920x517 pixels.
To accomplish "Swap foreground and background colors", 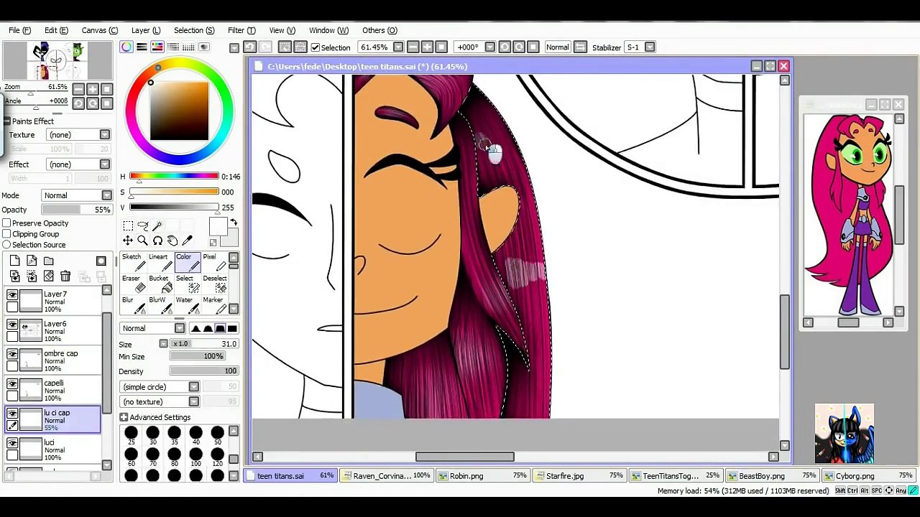I will 233,223.
